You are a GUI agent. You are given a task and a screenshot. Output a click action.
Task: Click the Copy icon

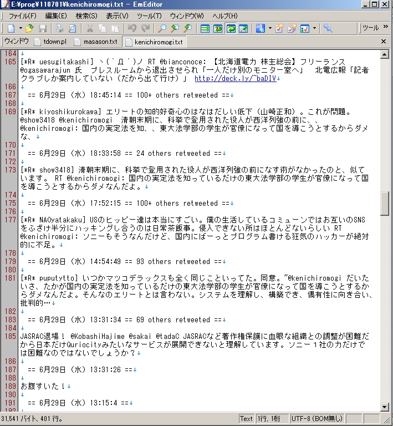coord(103,28)
